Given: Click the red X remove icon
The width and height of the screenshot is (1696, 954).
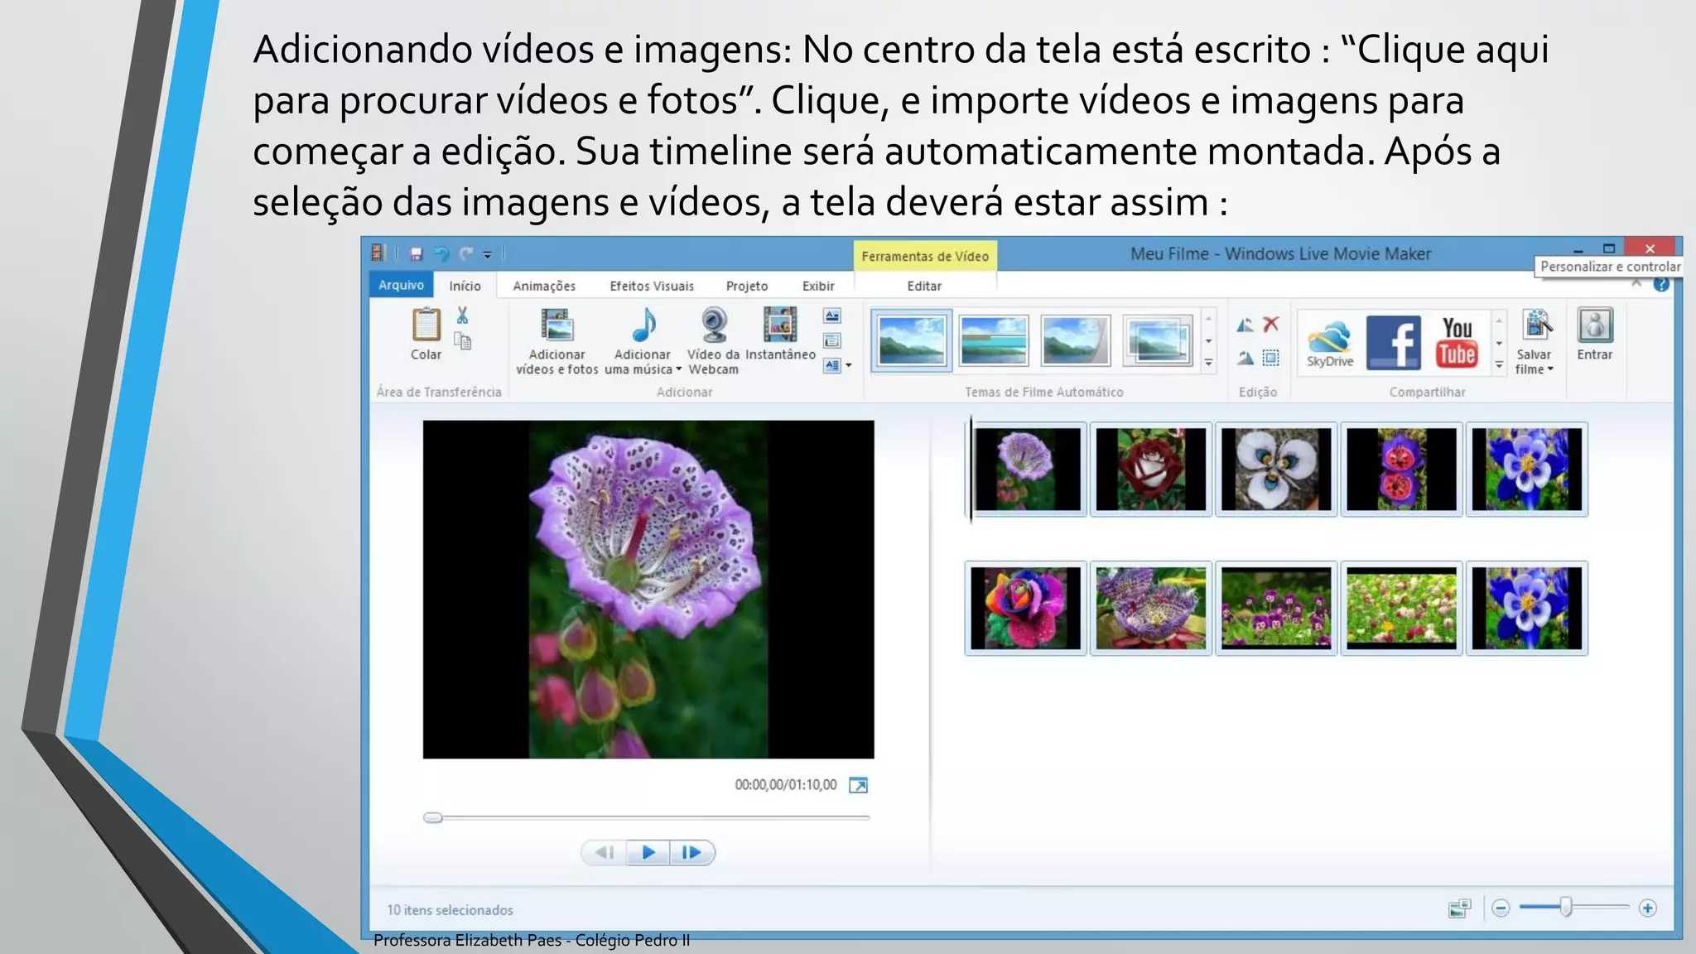Looking at the screenshot, I should 1271,324.
